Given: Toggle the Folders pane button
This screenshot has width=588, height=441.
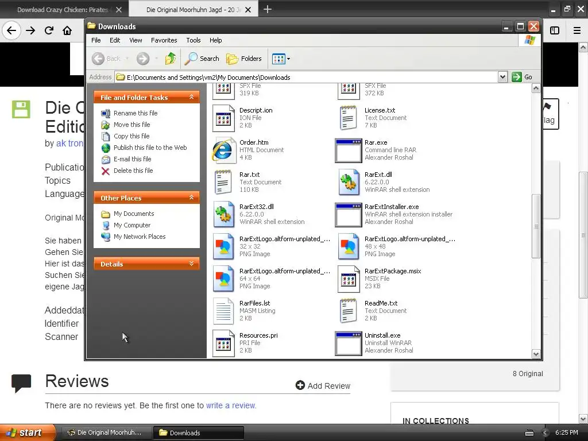Looking at the screenshot, I should (x=243, y=59).
